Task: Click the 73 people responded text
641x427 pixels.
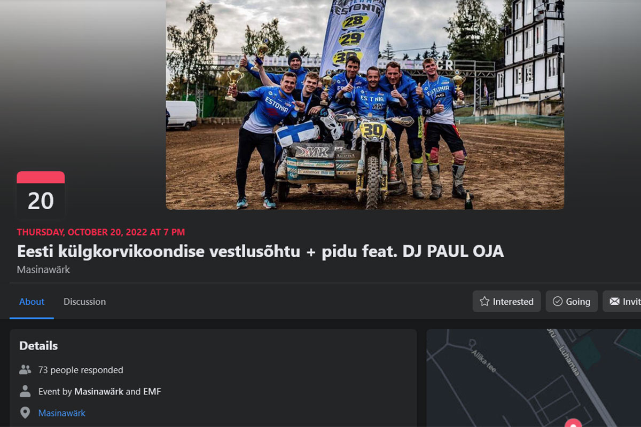Action: (x=81, y=370)
